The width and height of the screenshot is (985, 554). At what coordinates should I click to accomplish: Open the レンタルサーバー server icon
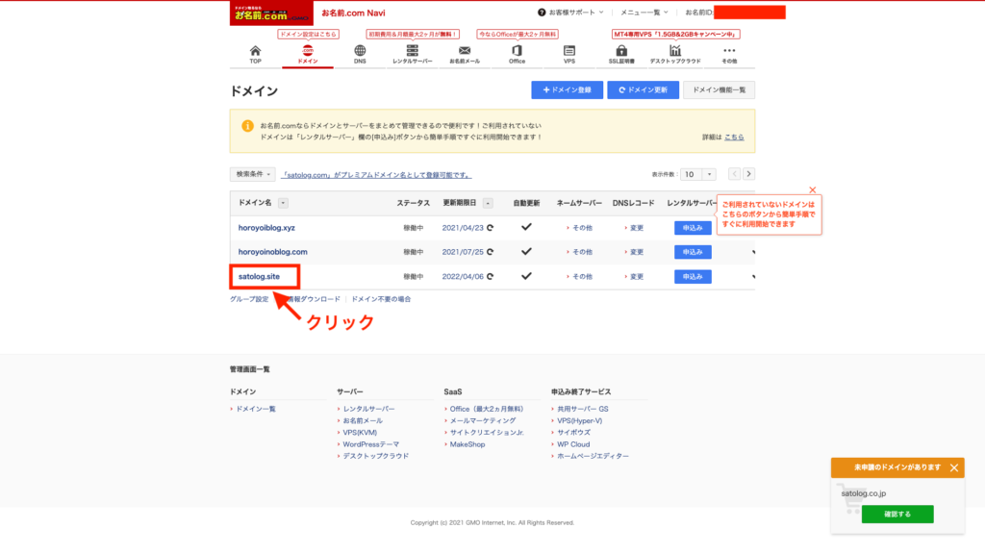(412, 54)
